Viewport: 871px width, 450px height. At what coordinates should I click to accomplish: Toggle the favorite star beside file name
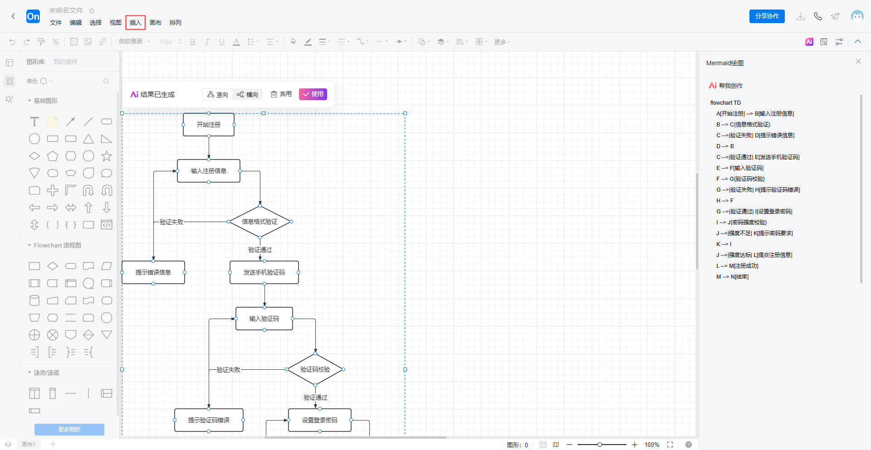(92, 10)
